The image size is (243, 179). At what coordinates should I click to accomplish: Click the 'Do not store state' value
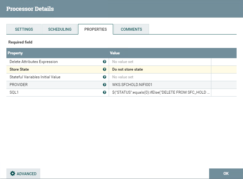point(127,69)
